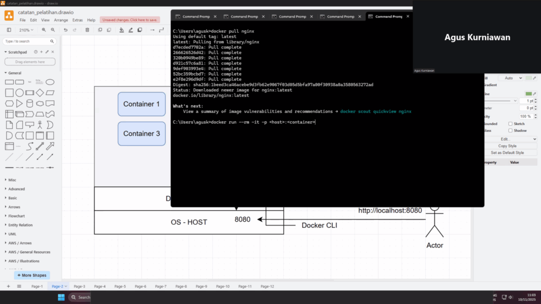Click the Scratchpad edit pencil icon
This screenshot has height=304, width=541.
click(47, 52)
